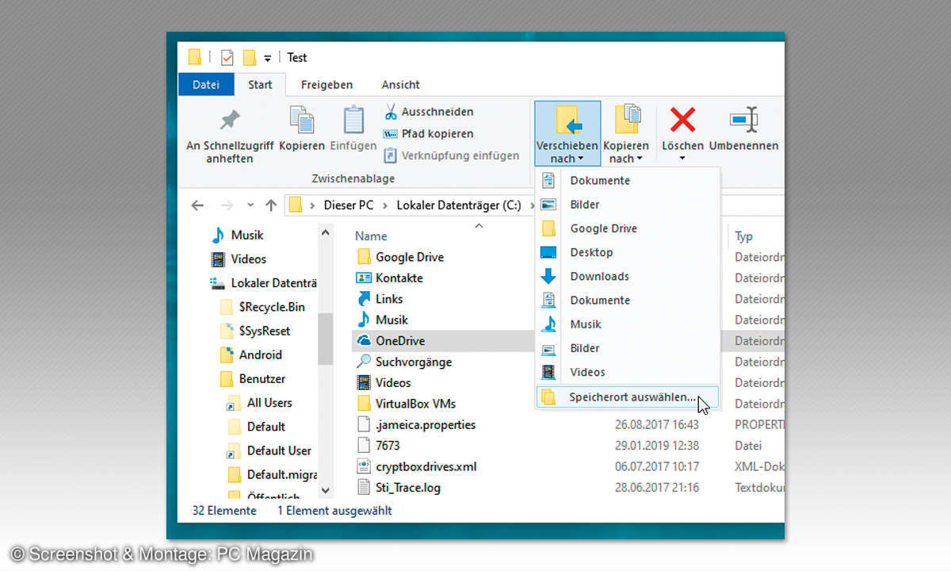Screen dimensions: 951x571
Task: Choose Musik in Verschieben menu
Action: point(628,324)
